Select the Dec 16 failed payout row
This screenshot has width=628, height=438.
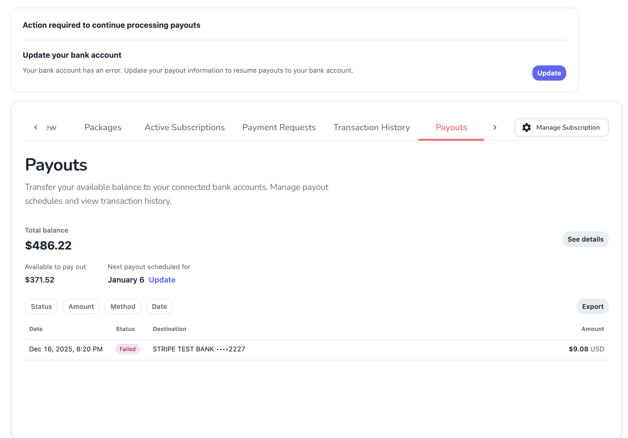(301, 349)
